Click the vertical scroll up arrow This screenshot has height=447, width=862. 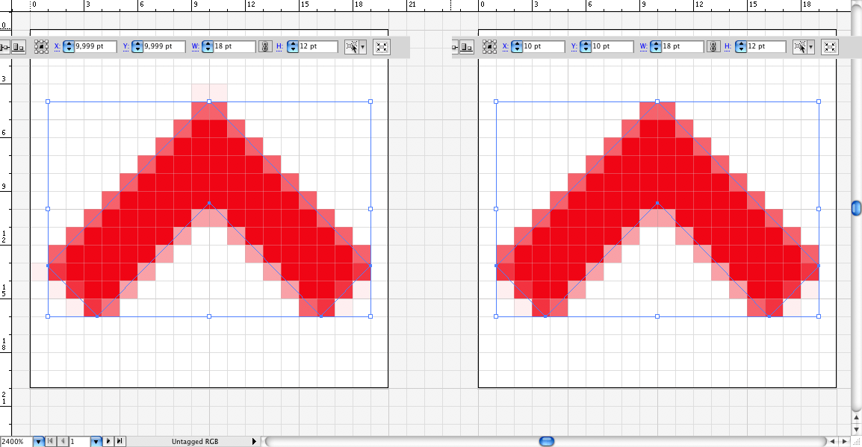pyautogui.click(x=857, y=417)
